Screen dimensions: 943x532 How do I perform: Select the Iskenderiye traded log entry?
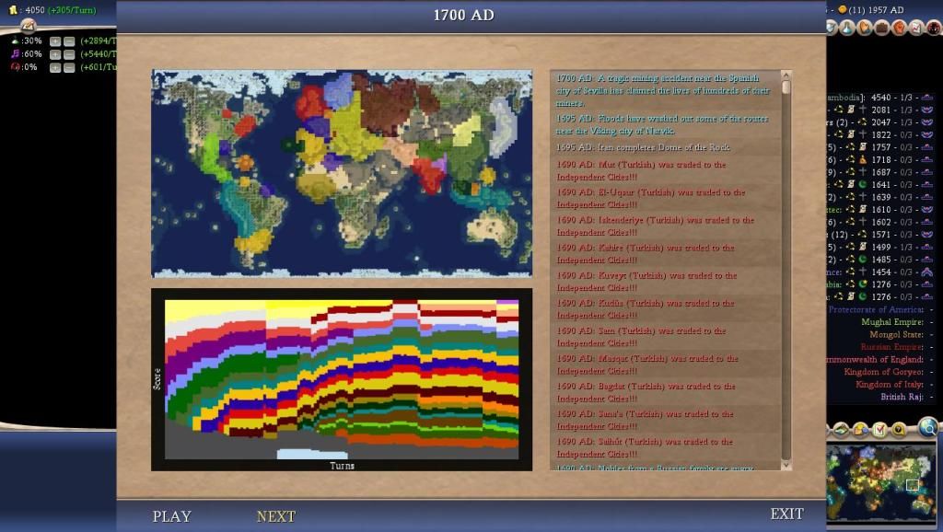pos(665,226)
